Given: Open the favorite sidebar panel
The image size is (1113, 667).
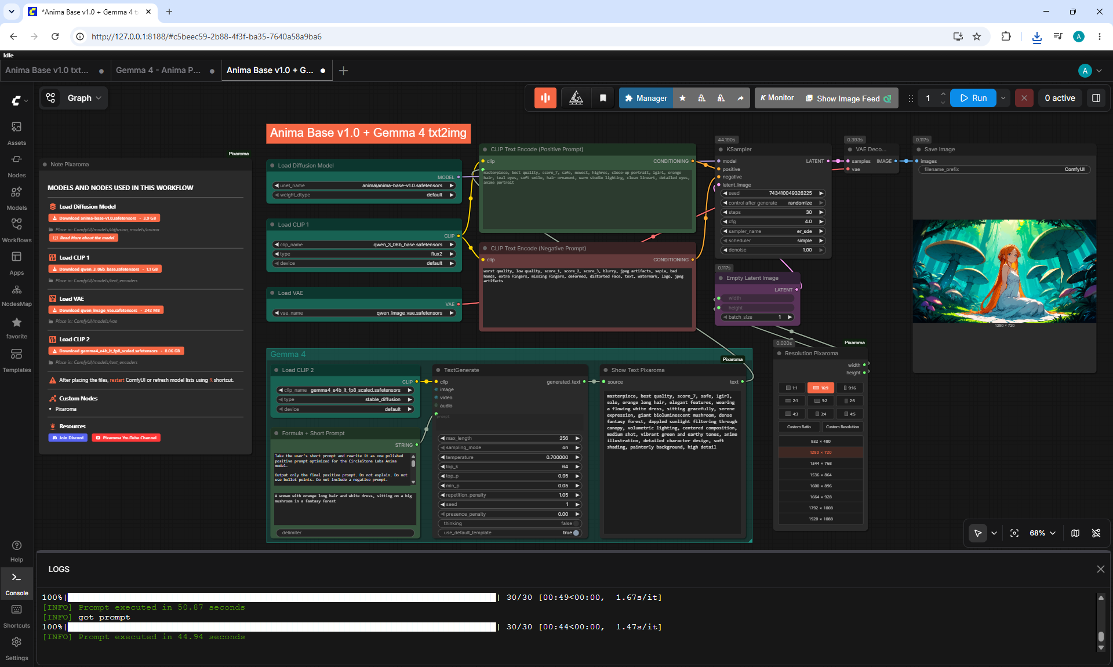Looking at the screenshot, I should pos(17,327).
